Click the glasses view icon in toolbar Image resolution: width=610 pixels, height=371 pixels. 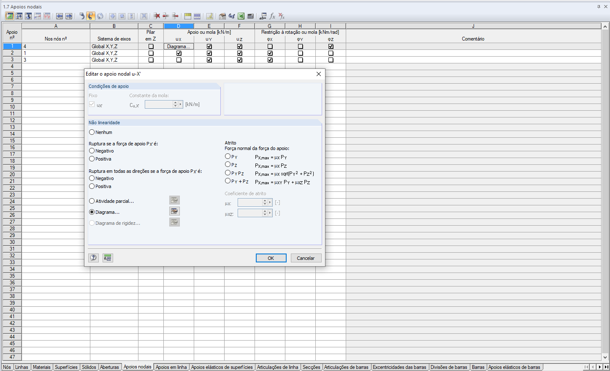tap(232, 16)
